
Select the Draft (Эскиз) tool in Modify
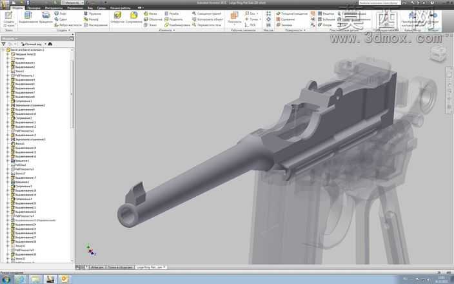(150, 25)
